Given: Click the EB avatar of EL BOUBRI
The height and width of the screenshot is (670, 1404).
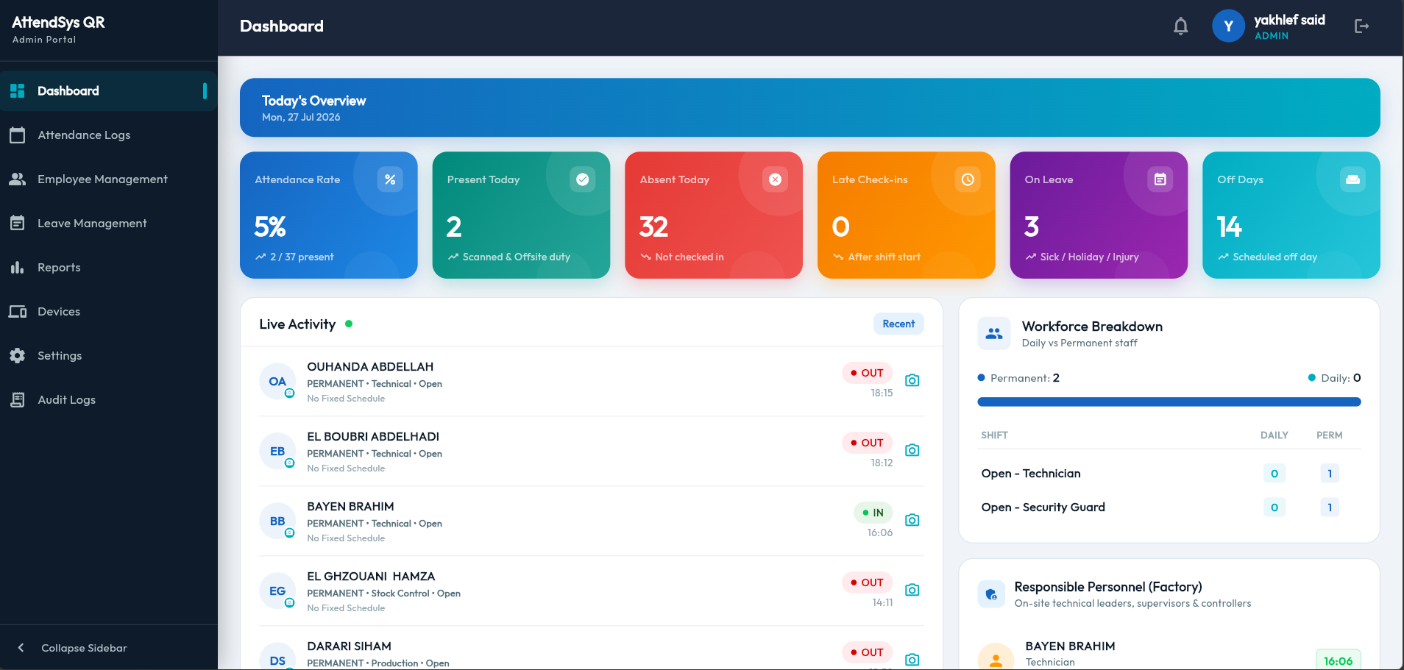Looking at the screenshot, I should [x=277, y=451].
